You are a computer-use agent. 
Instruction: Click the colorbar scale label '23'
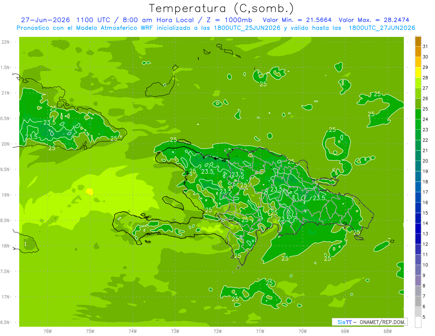(x=426, y=130)
